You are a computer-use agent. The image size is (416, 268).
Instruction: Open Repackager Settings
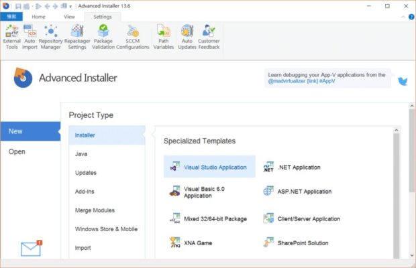pos(77,37)
